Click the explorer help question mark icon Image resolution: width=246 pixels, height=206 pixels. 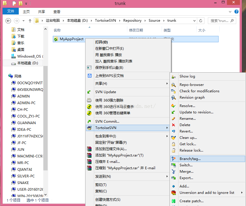236,12
